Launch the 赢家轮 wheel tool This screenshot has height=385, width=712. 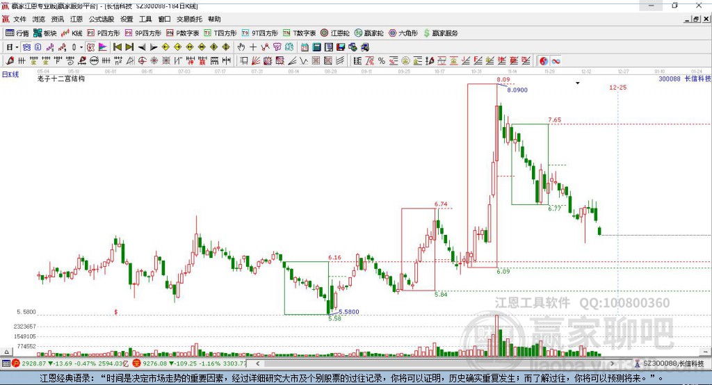(x=369, y=33)
